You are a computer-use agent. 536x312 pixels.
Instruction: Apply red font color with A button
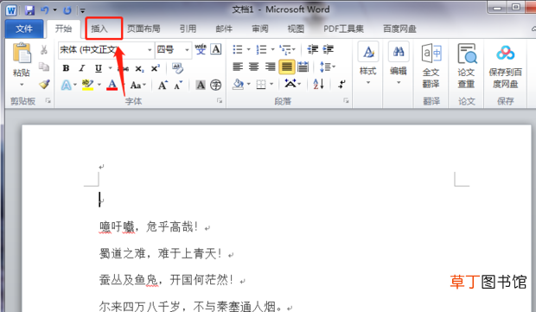tap(112, 85)
